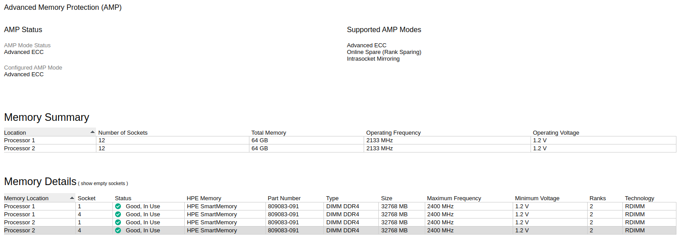Click green status icon for Processor 2 socket 4
Image resolution: width=680 pixels, height=235 pixels.
118,231
